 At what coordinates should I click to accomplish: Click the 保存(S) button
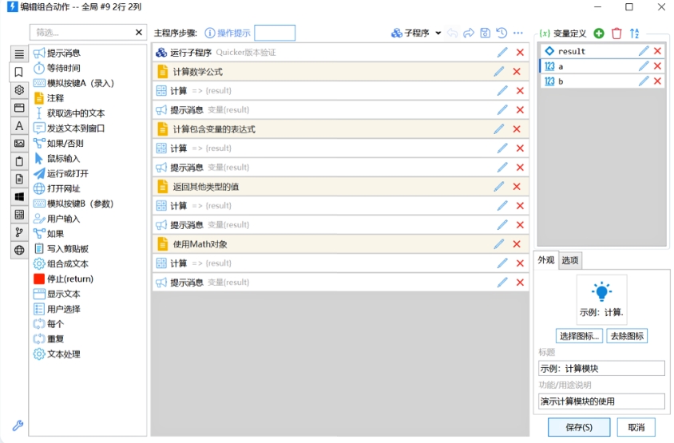[x=579, y=427]
